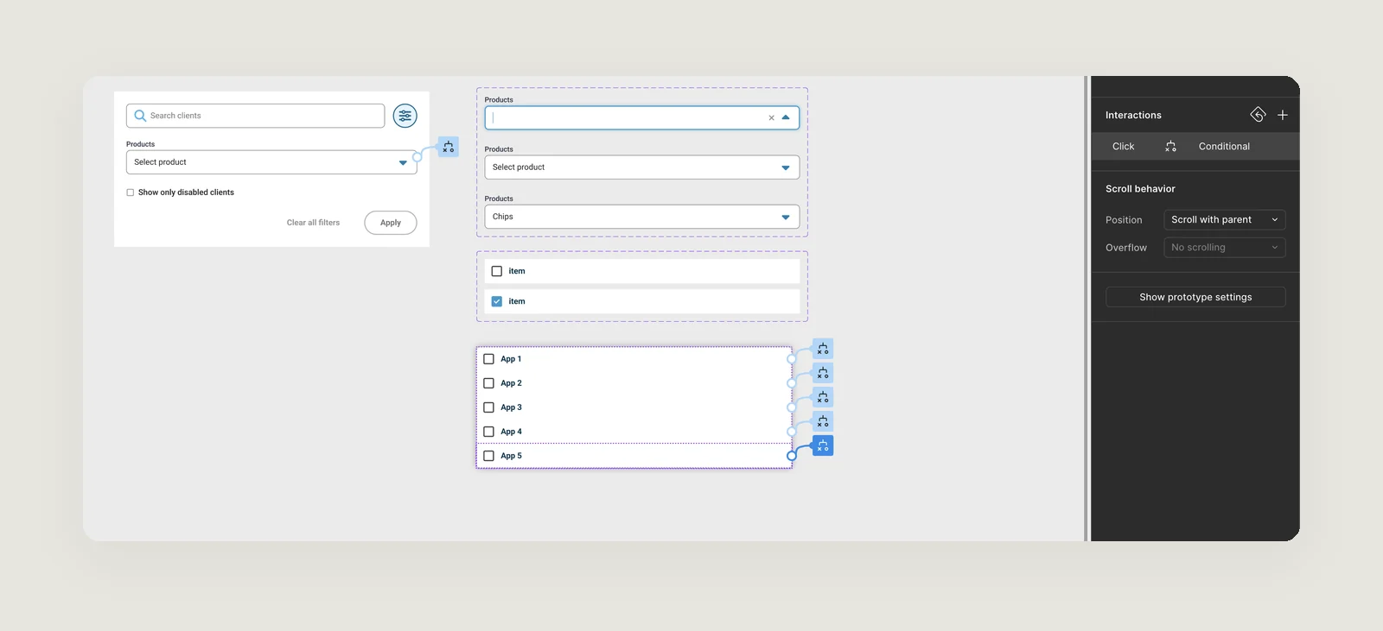Select the interaction badge for App 3 row
The image size is (1383, 631).
point(823,397)
